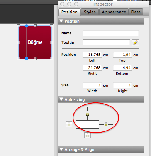Select the red Düğme button object
Screen dimensions: 151x156
coord(35,42)
